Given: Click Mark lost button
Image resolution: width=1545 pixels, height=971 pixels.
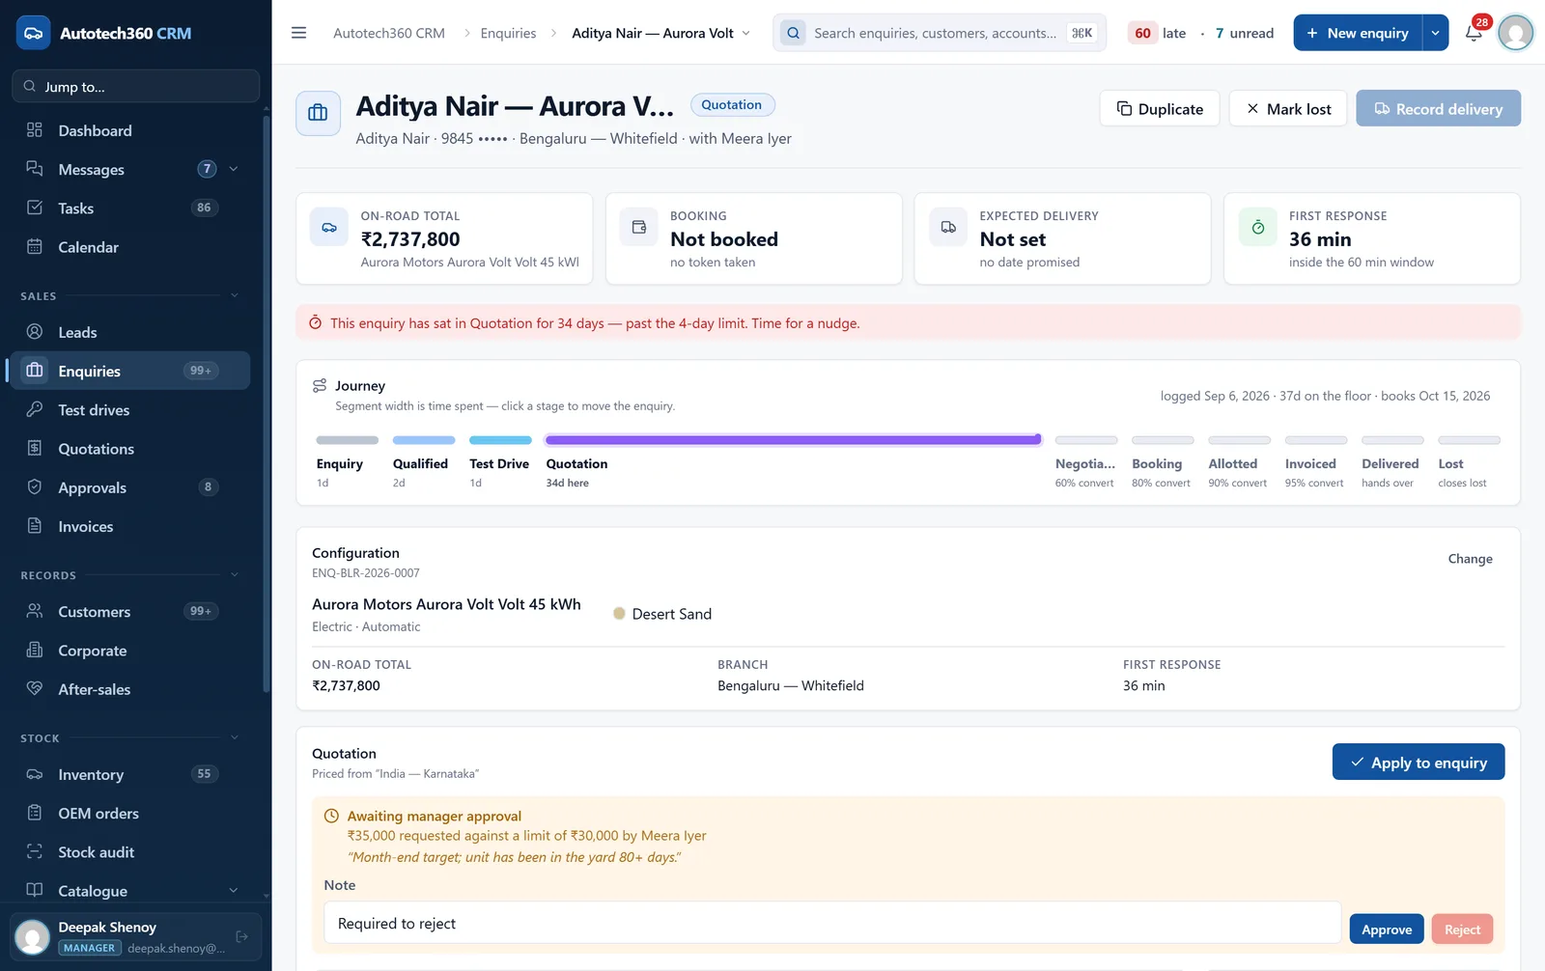Looking at the screenshot, I should point(1288,108).
